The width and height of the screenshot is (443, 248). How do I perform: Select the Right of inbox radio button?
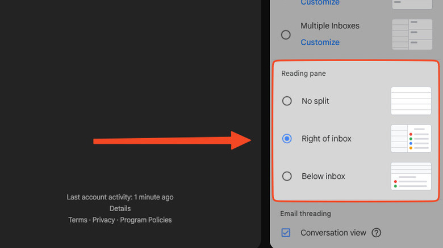287,139
